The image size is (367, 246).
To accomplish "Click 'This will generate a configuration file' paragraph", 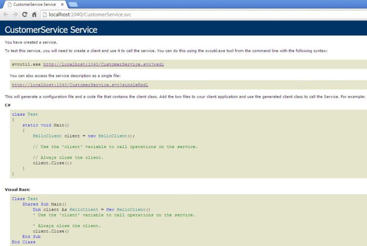I will 185,97.
